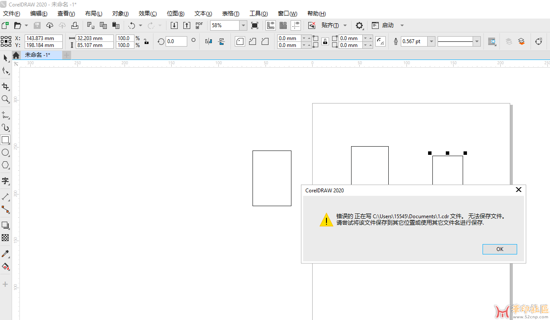The height and width of the screenshot is (320, 550).
Task: Click the object width field 32.203 mm
Action: [95, 38]
